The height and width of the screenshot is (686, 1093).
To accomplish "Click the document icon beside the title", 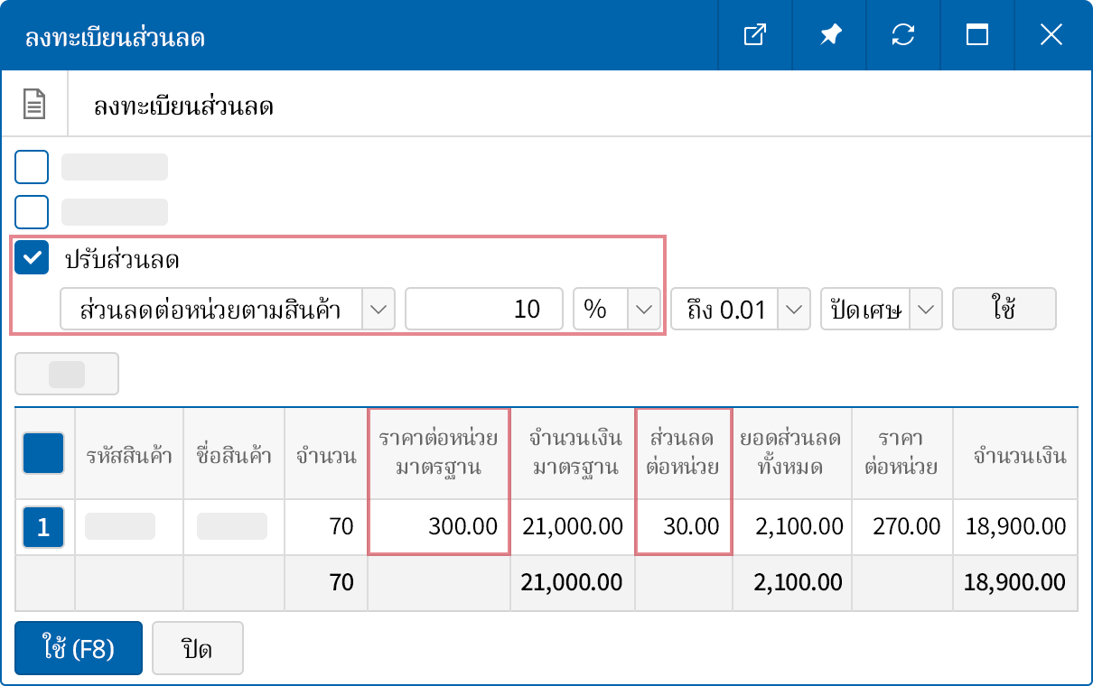I will click(33, 104).
